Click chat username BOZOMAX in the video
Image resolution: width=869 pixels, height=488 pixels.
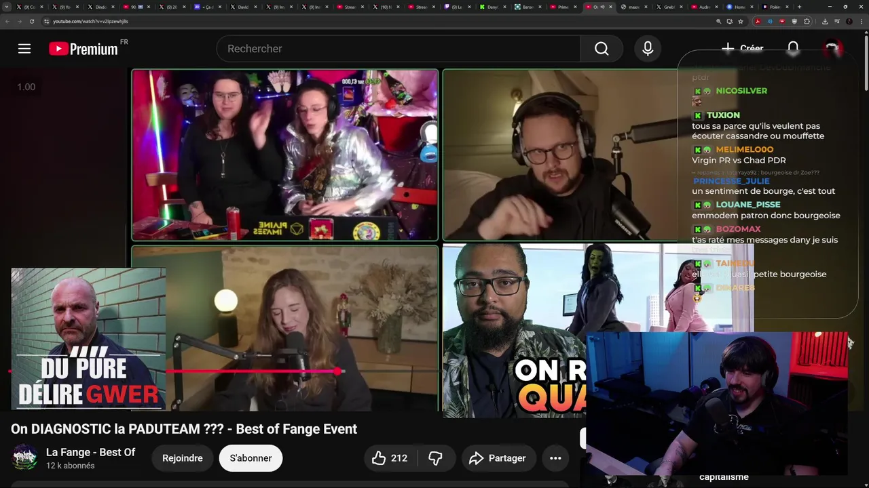point(738,229)
